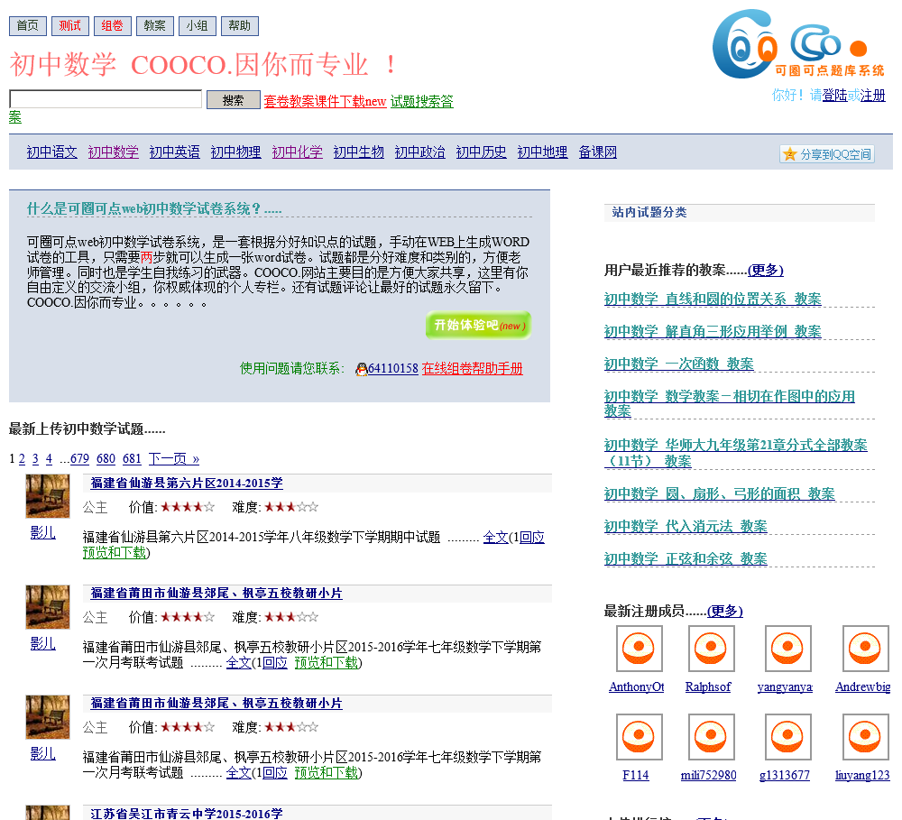Go to page 3 of the test list

pyautogui.click(x=35, y=458)
